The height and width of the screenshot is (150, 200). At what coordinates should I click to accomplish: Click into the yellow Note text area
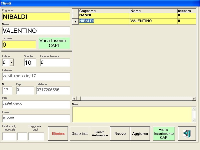[132, 115]
